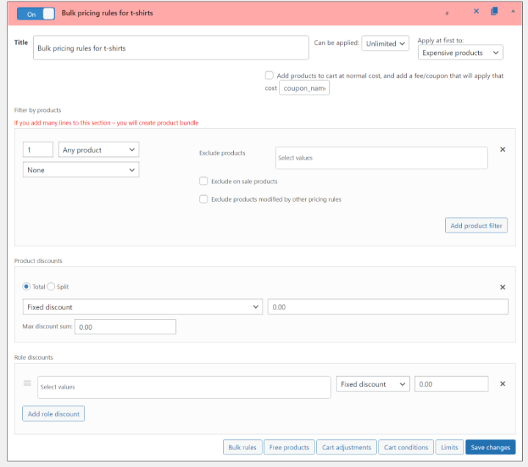
Task: Remove the product discount row
Action: click(502, 287)
